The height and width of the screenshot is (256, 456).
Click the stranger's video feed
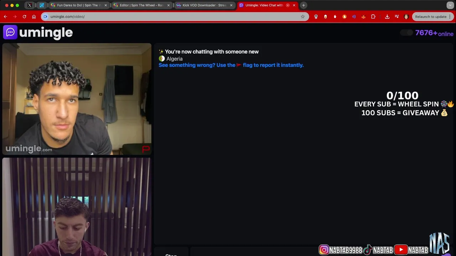(77, 99)
